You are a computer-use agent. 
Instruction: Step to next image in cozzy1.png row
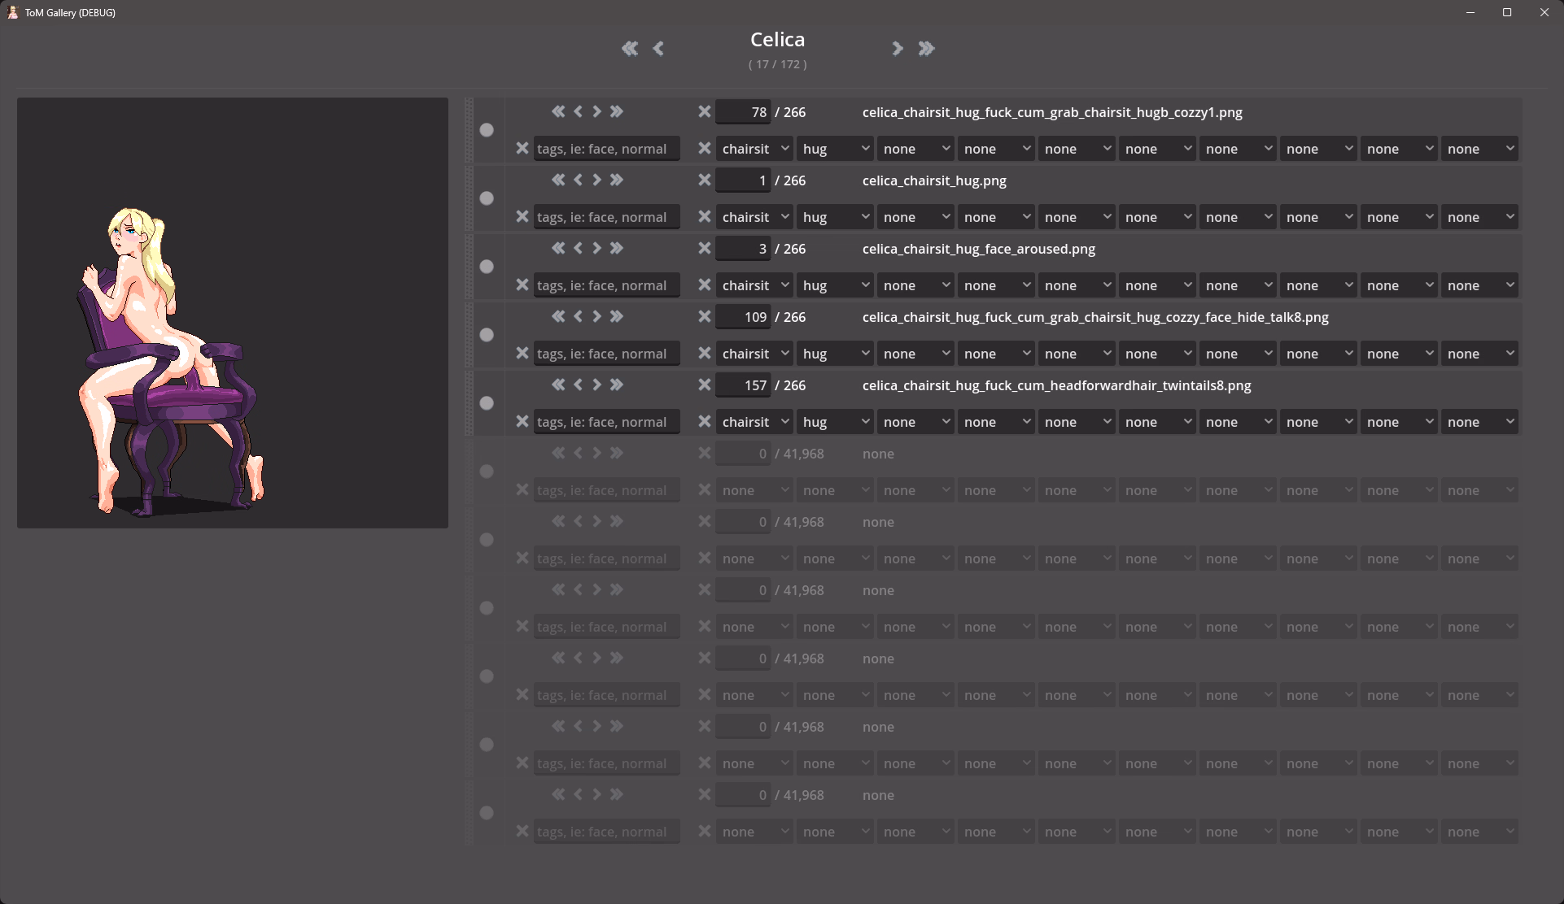click(597, 111)
